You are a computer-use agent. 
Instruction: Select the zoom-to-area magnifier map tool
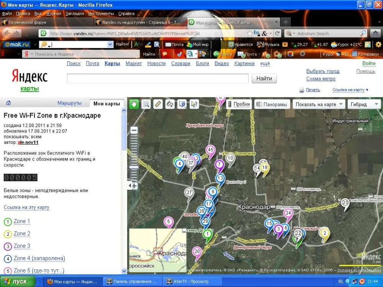146,104
